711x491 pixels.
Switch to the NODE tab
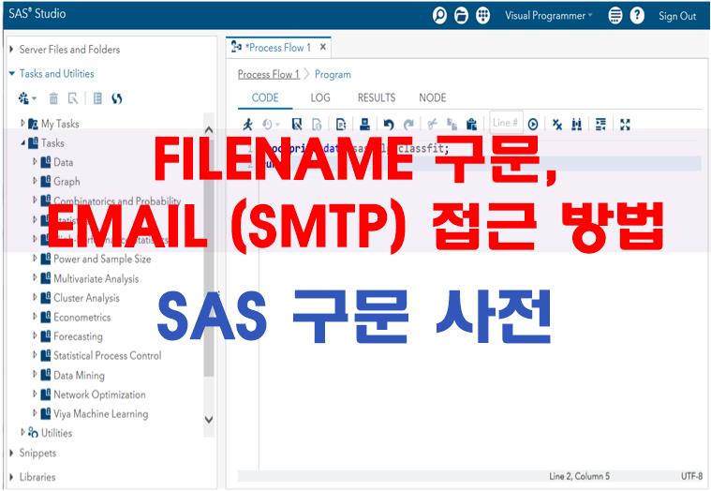pyautogui.click(x=433, y=97)
